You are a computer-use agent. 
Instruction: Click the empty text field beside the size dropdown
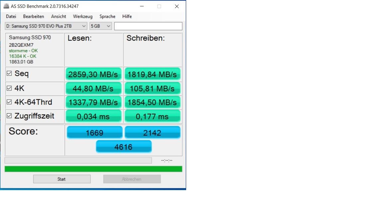(x=148, y=26)
